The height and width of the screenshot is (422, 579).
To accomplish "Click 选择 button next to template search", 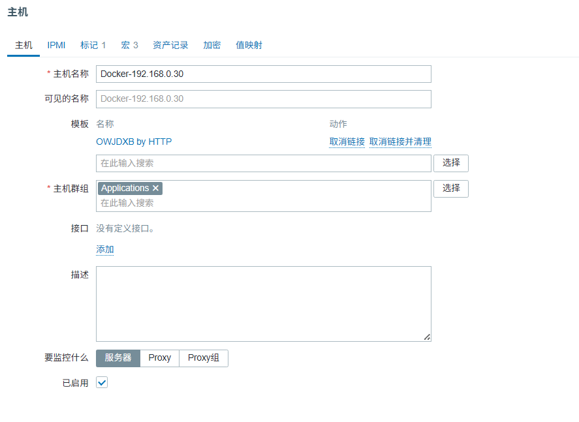I will coord(451,163).
